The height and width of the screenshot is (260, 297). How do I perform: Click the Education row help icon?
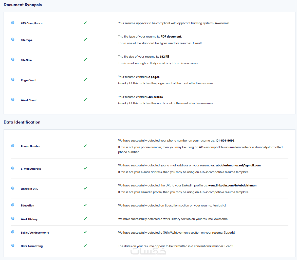(13, 205)
